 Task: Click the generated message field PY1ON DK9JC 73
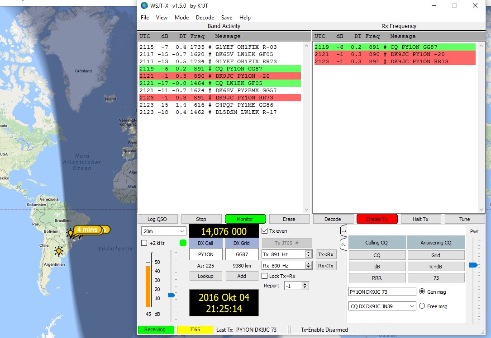click(x=382, y=292)
